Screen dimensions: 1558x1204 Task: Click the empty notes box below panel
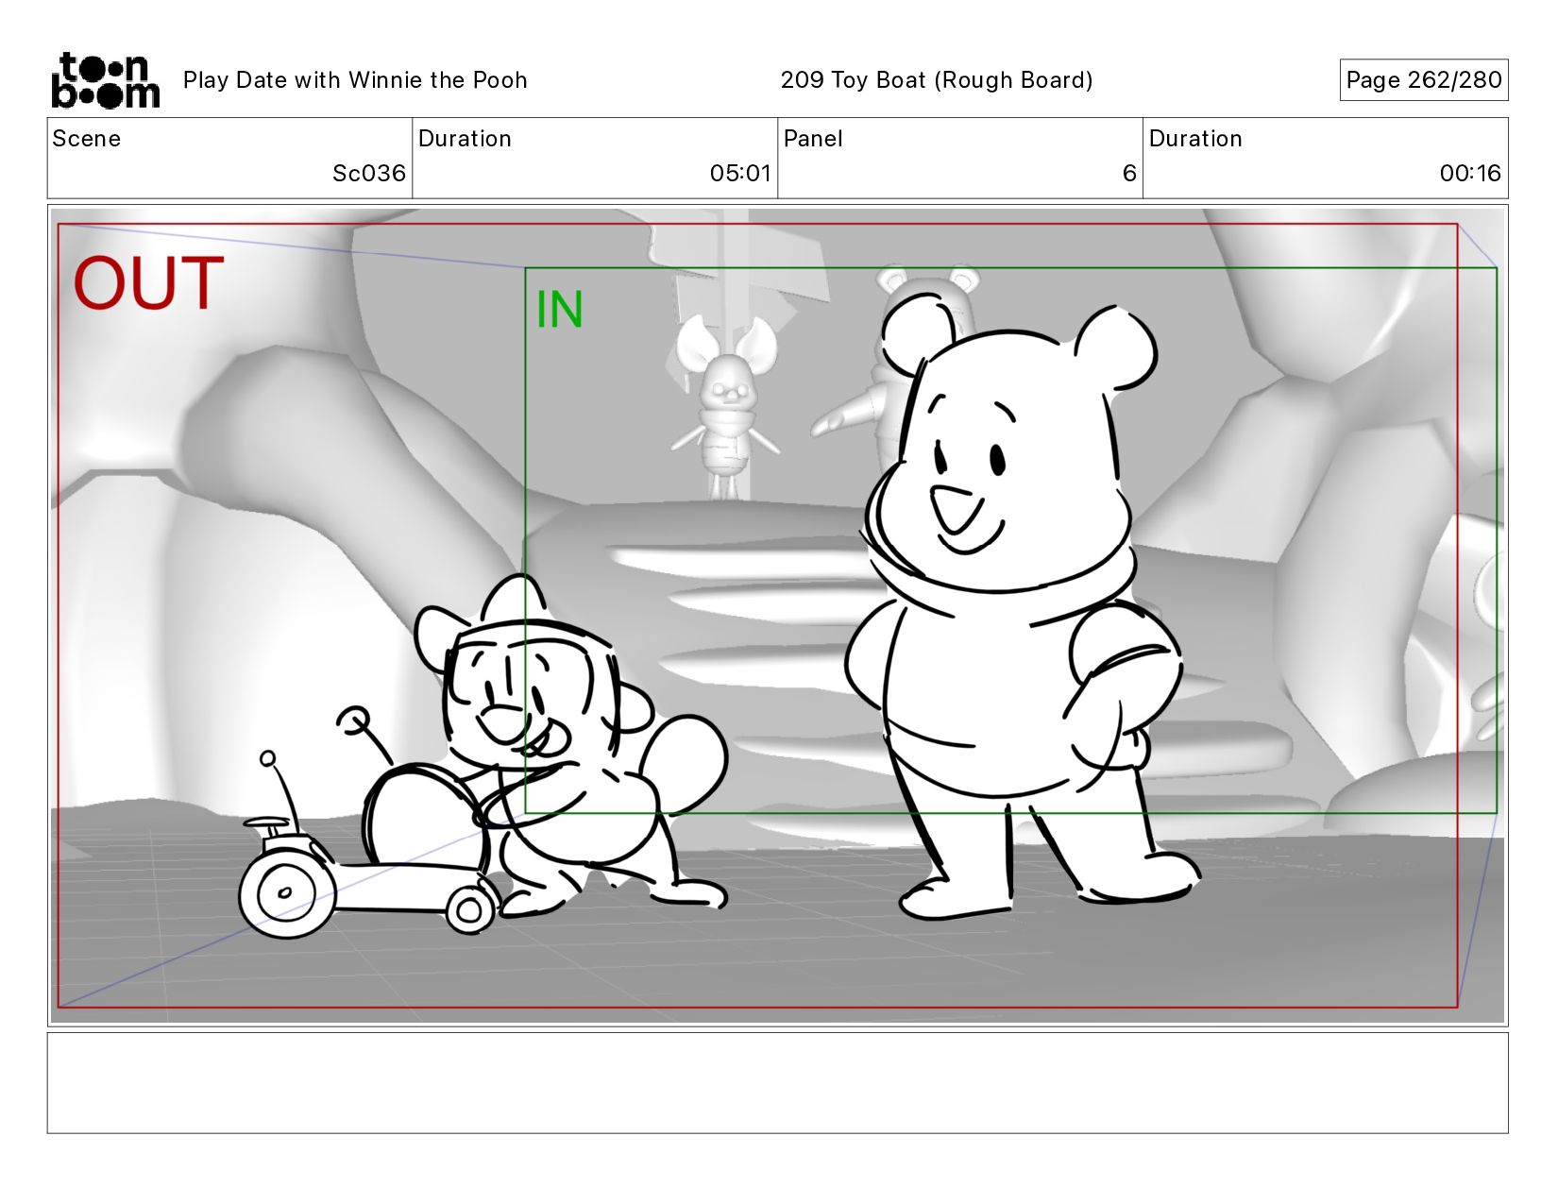coord(777,1083)
